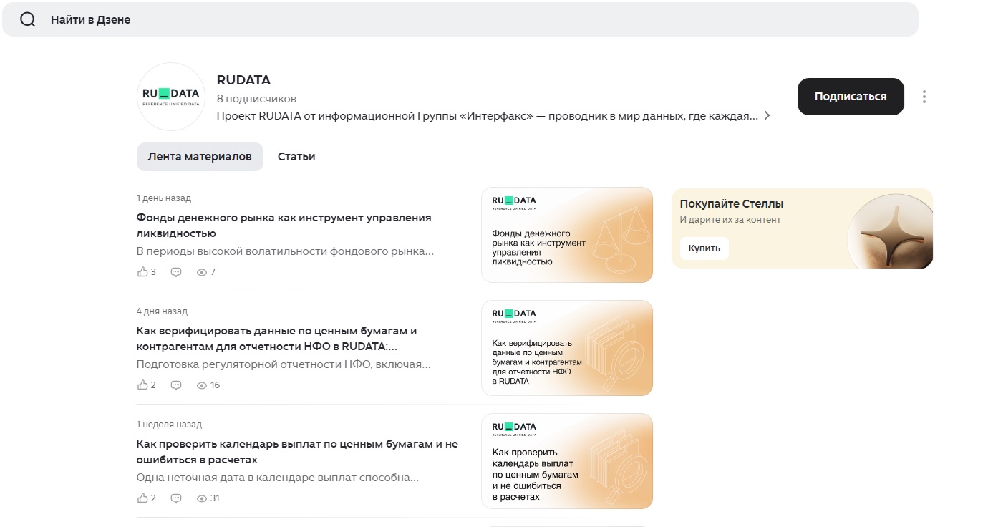
Task: Click the views eye icon showing 7
Action: point(202,272)
